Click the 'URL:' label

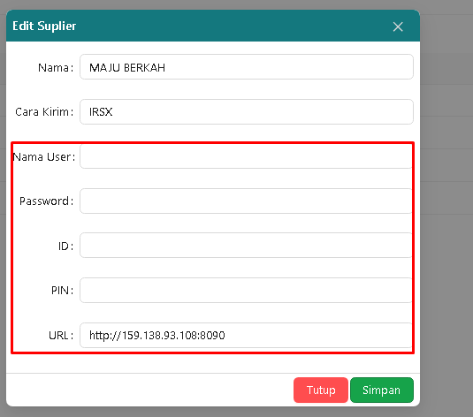tap(61, 336)
